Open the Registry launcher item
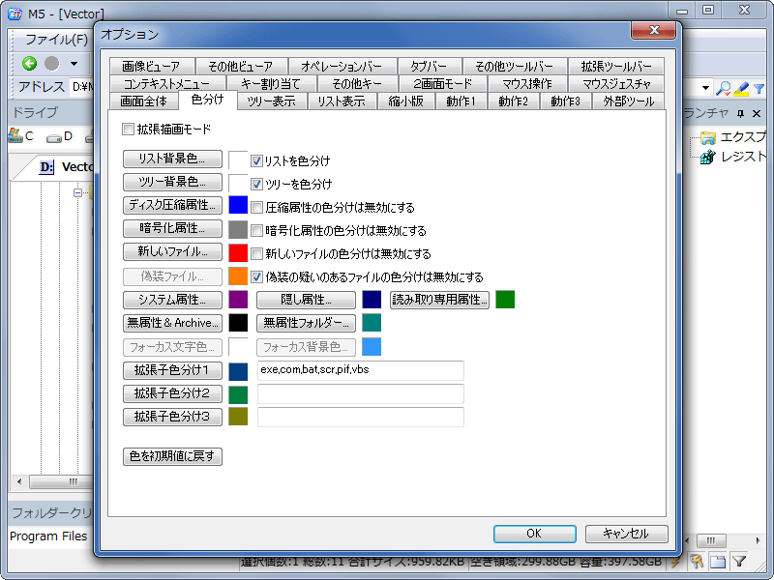Image resolution: width=774 pixels, height=580 pixels. click(734, 157)
